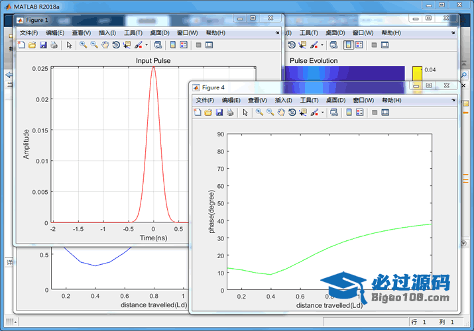Toggle Insert Colorbar in Pulse Evolution figure
The image size is (474, 331).
348,45
